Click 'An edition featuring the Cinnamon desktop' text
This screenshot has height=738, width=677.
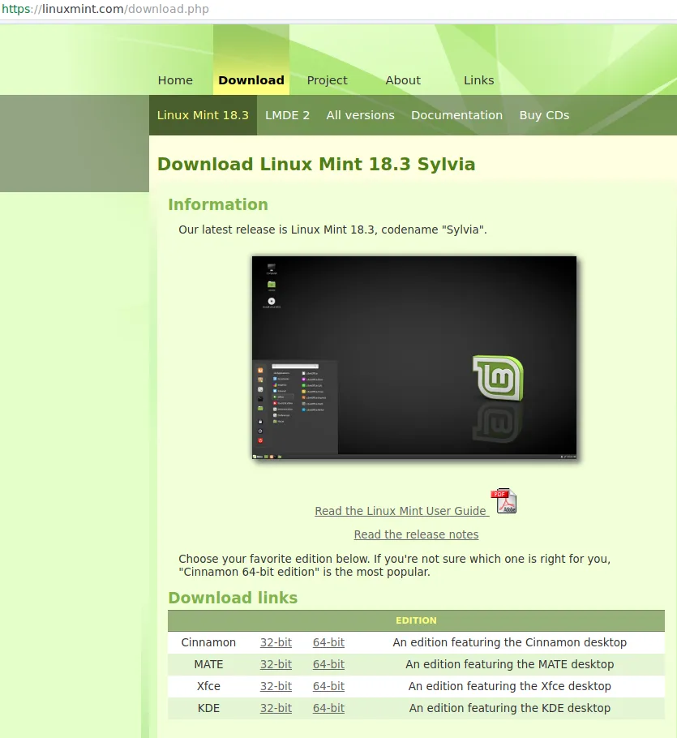pos(509,642)
